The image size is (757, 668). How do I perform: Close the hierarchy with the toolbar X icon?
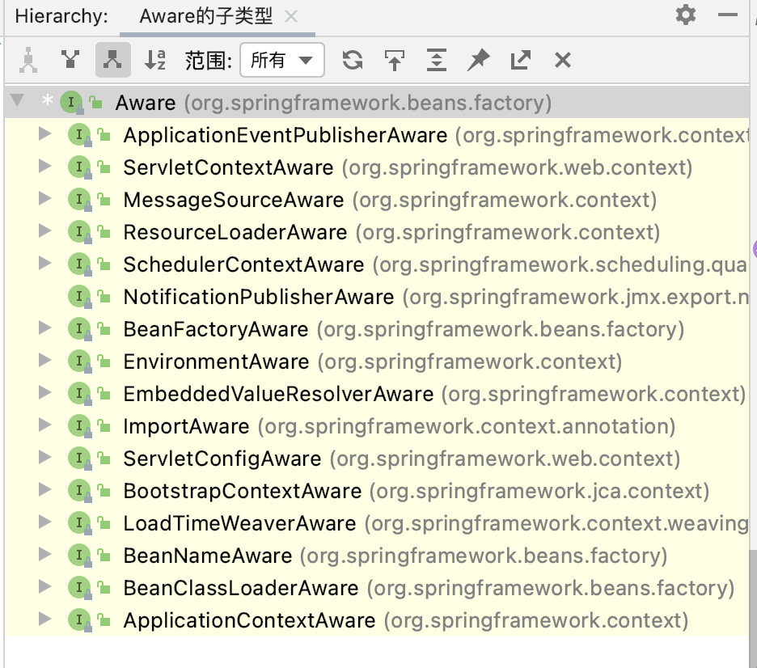pyautogui.click(x=562, y=61)
